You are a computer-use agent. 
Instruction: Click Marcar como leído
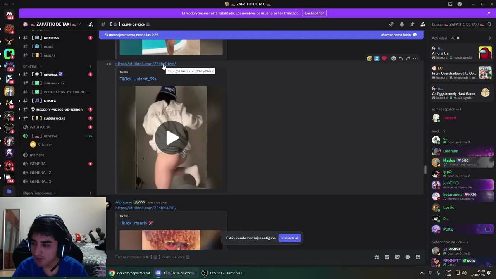pos(399,35)
